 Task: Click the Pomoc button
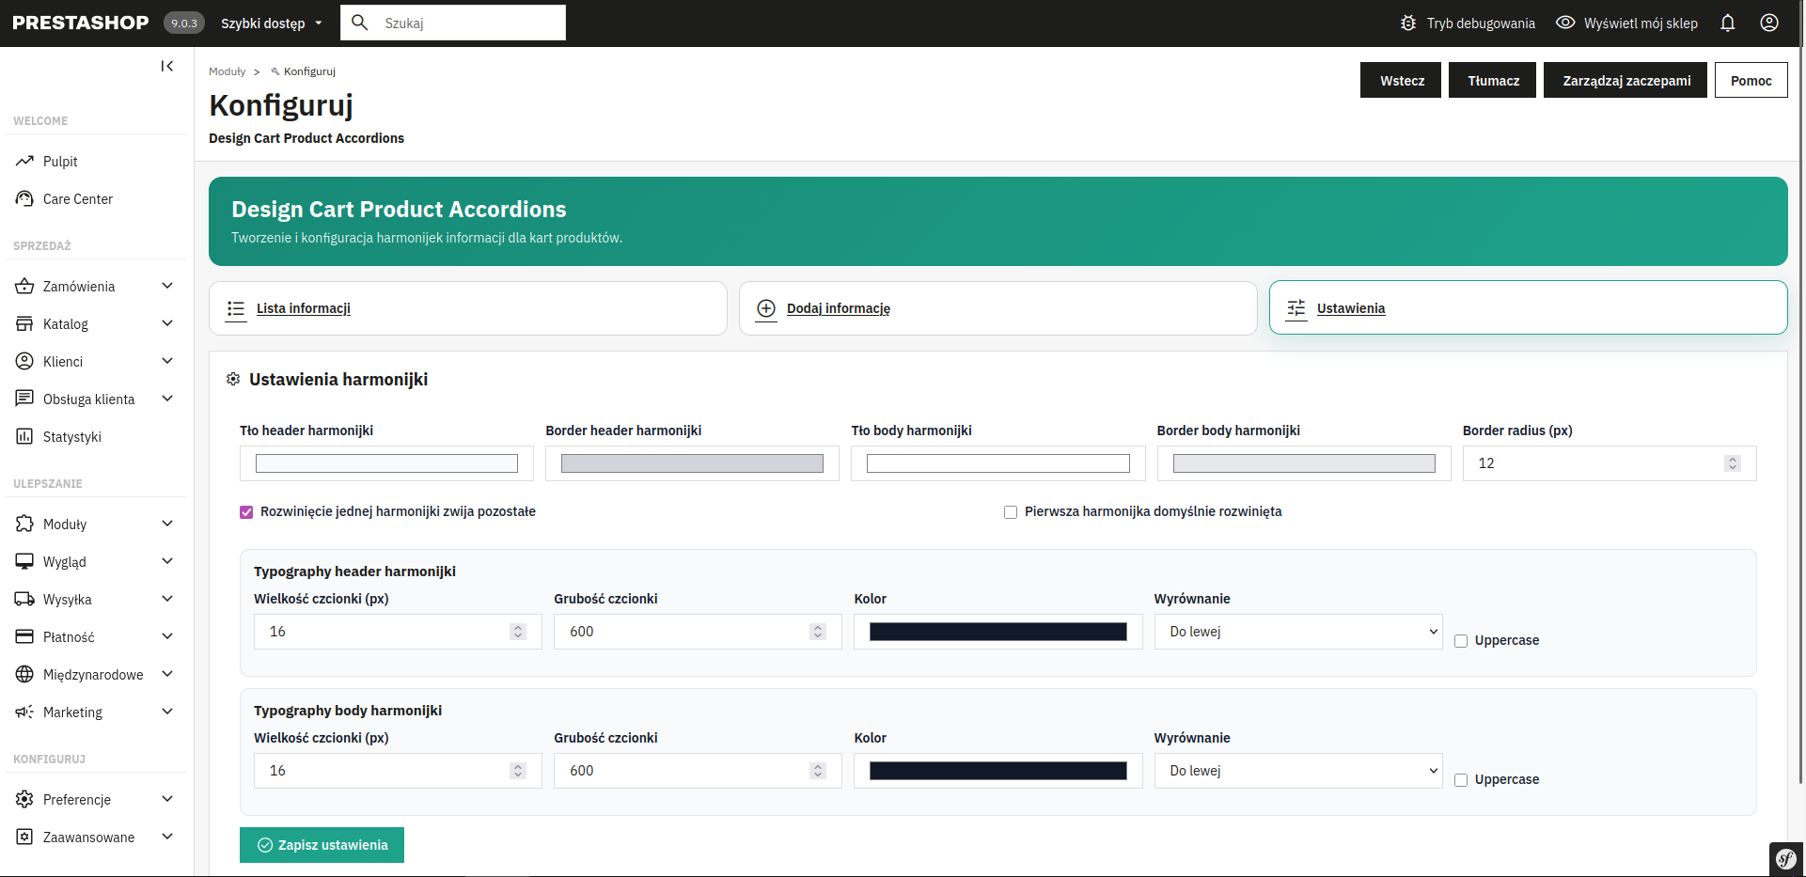point(1751,80)
